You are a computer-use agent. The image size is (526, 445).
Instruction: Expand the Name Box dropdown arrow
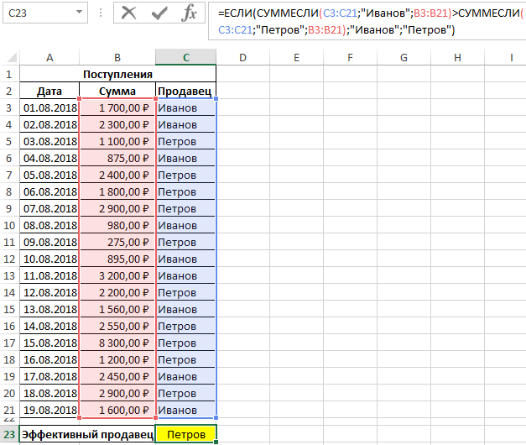[x=80, y=13]
